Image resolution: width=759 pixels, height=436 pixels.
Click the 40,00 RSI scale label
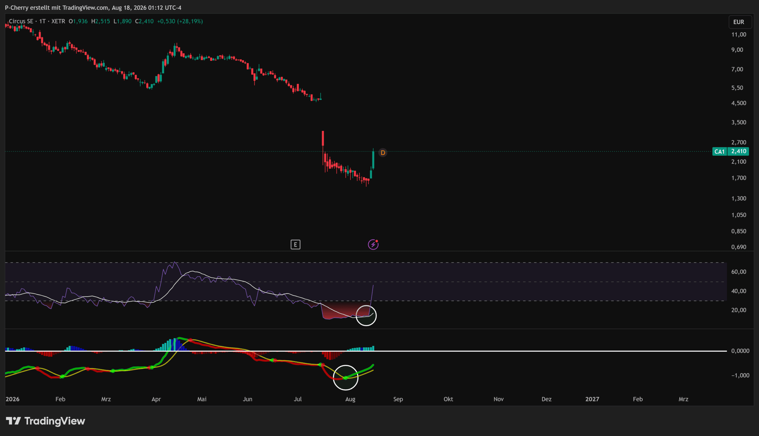coord(739,291)
